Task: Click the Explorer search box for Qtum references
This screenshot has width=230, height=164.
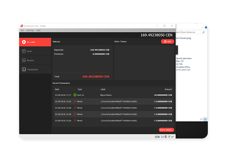Action: (192, 32)
